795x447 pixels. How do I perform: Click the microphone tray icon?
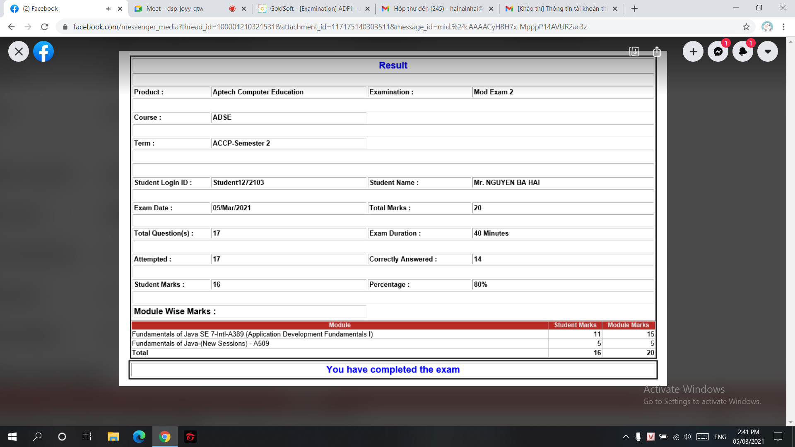coord(638,437)
